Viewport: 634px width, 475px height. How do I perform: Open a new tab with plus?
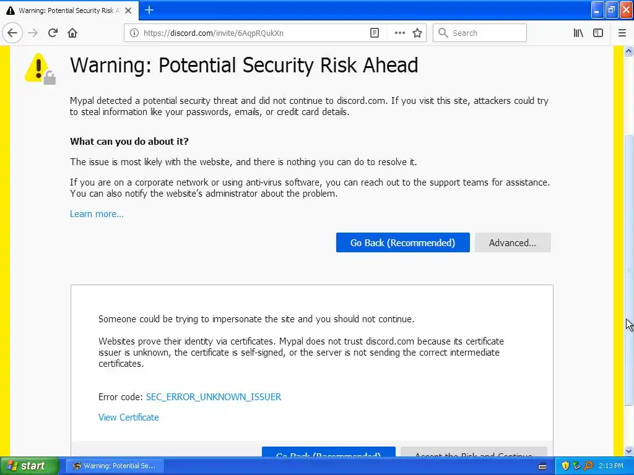[149, 10]
